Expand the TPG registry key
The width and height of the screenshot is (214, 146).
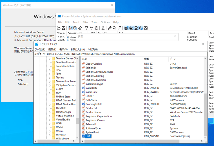tap(50, 70)
